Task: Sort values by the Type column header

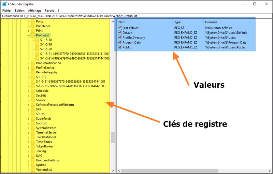Action: click(x=188, y=22)
